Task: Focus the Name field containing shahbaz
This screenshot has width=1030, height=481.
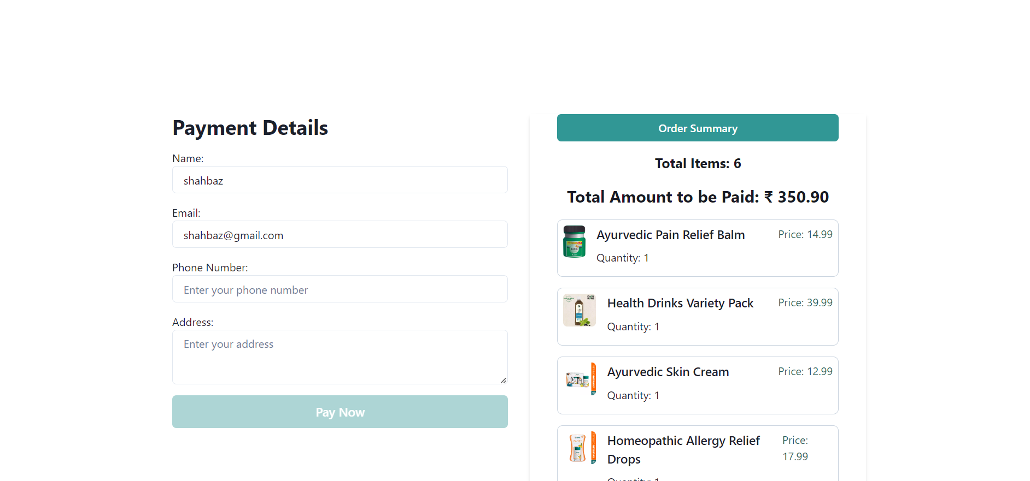Action: (340, 180)
